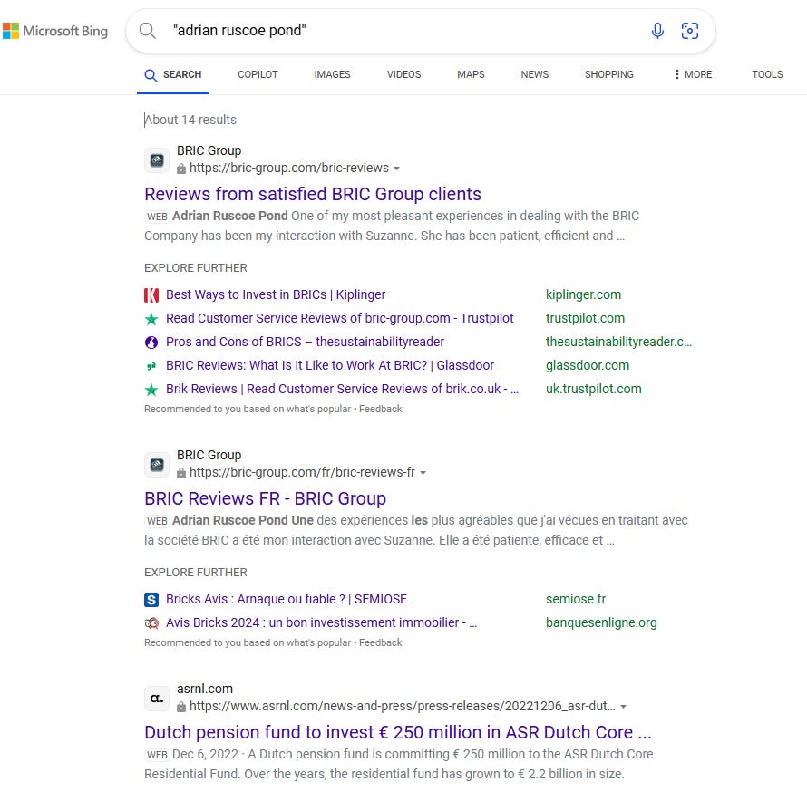This screenshot has height=801, width=807.
Task: Click the Microsoft Bing logo
Action: pyautogui.click(x=55, y=31)
